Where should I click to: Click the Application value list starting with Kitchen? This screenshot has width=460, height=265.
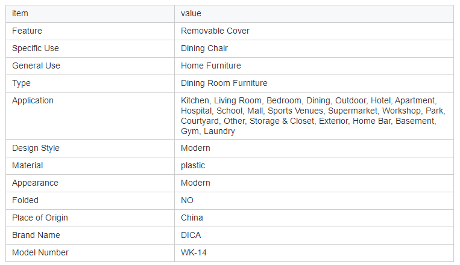313,116
